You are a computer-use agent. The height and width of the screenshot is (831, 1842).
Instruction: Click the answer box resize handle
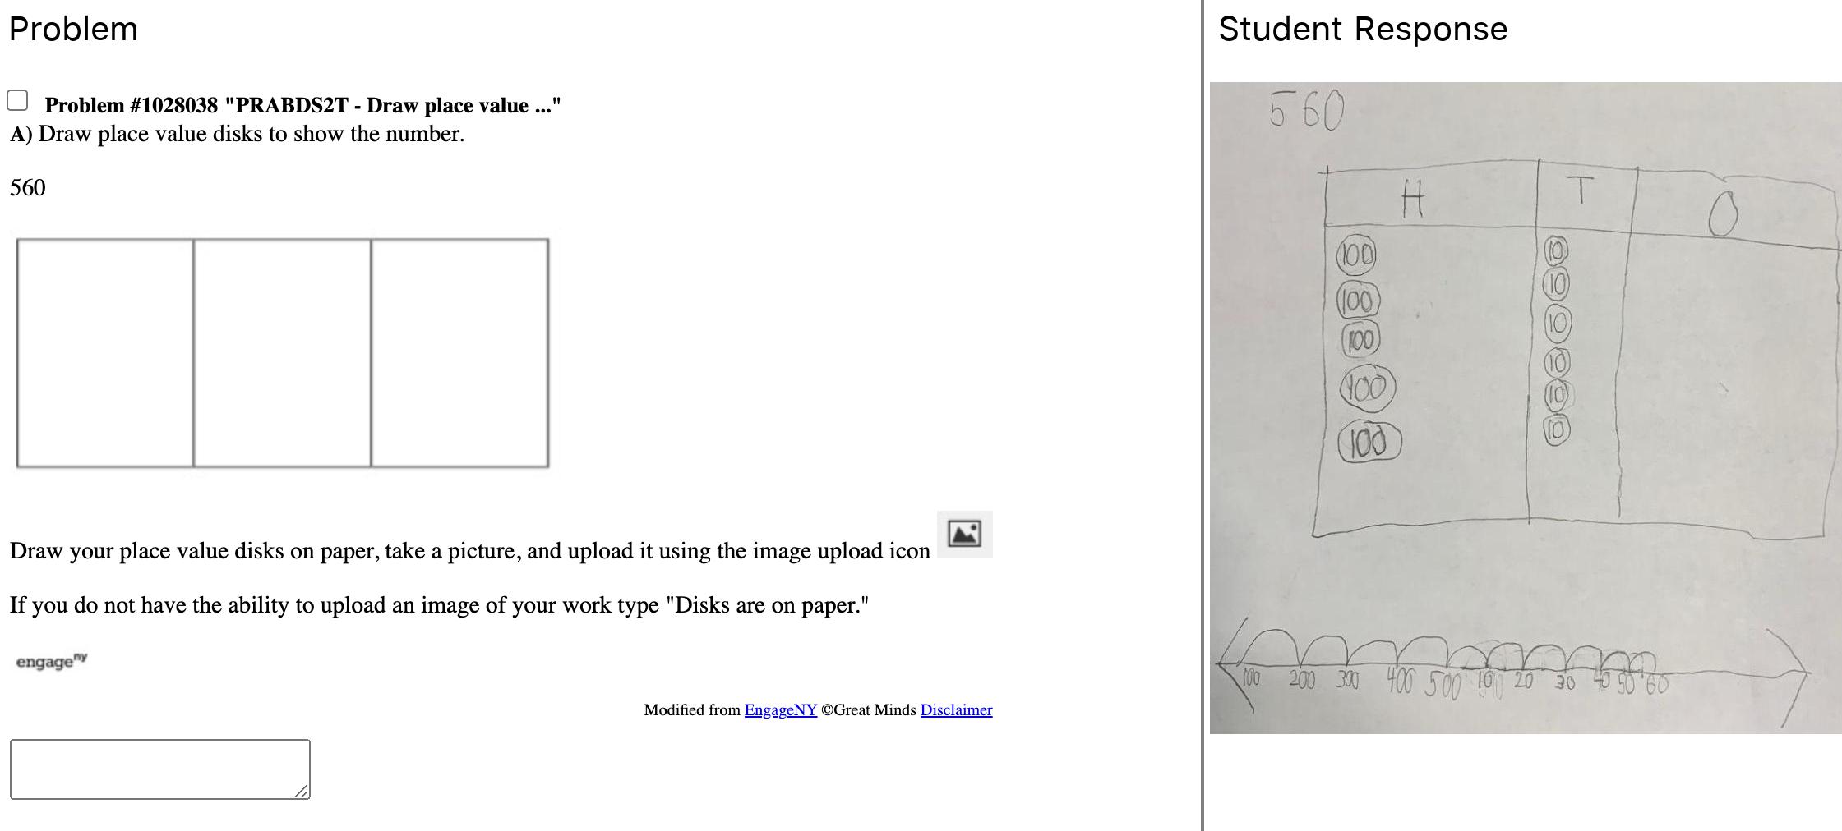[x=302, y=791]
